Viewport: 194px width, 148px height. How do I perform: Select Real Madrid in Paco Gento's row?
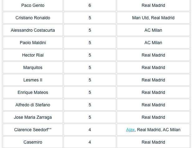coord(153,5)
